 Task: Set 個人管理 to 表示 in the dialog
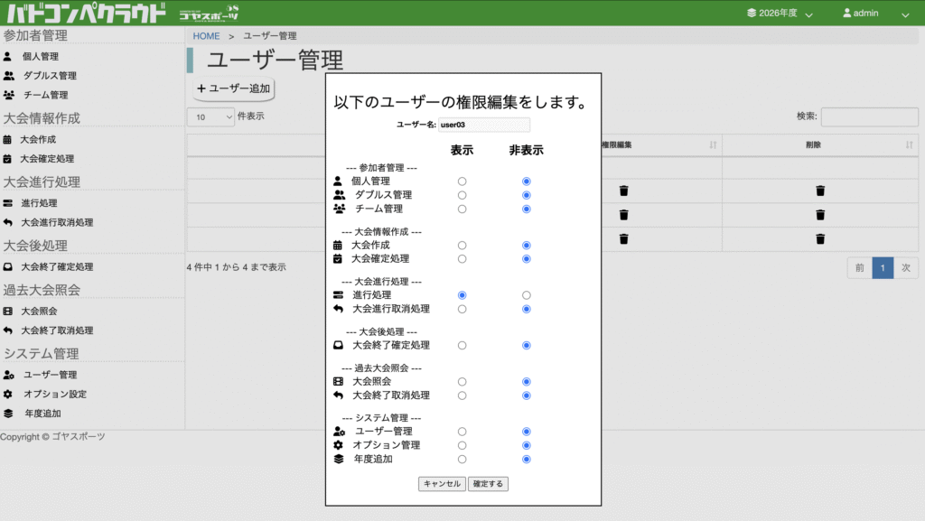(x=462, y=181)
